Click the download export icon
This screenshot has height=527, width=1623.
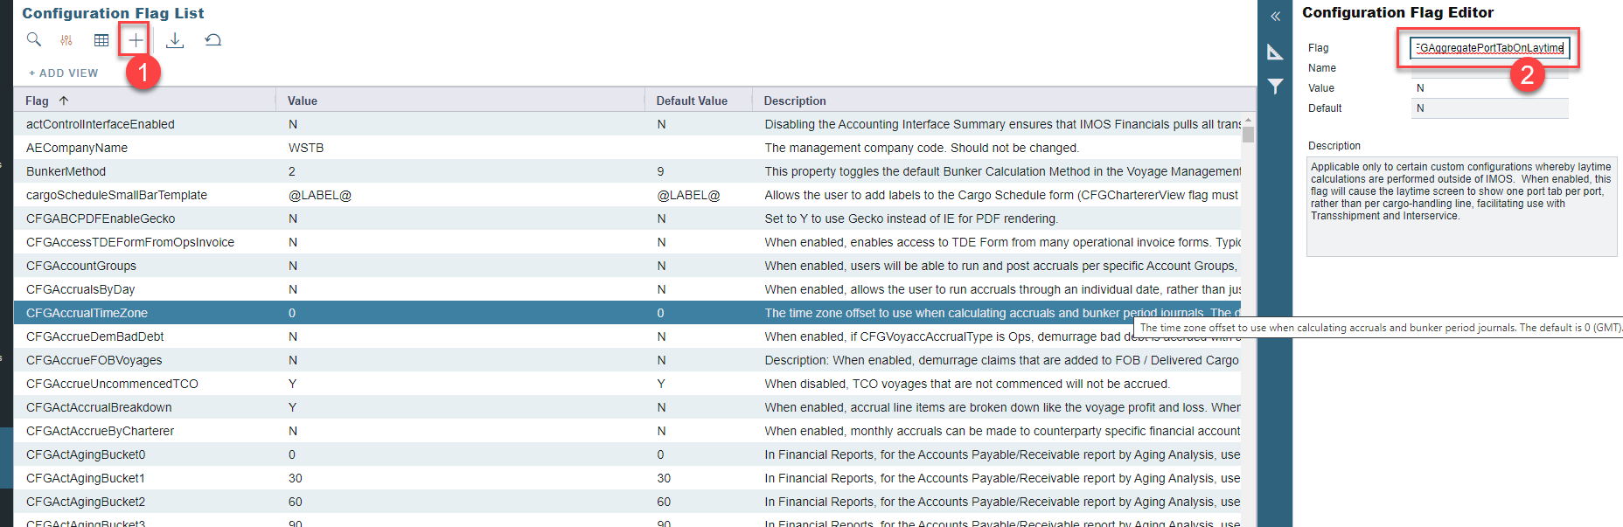pyautogui.click(x=175, y=40)
